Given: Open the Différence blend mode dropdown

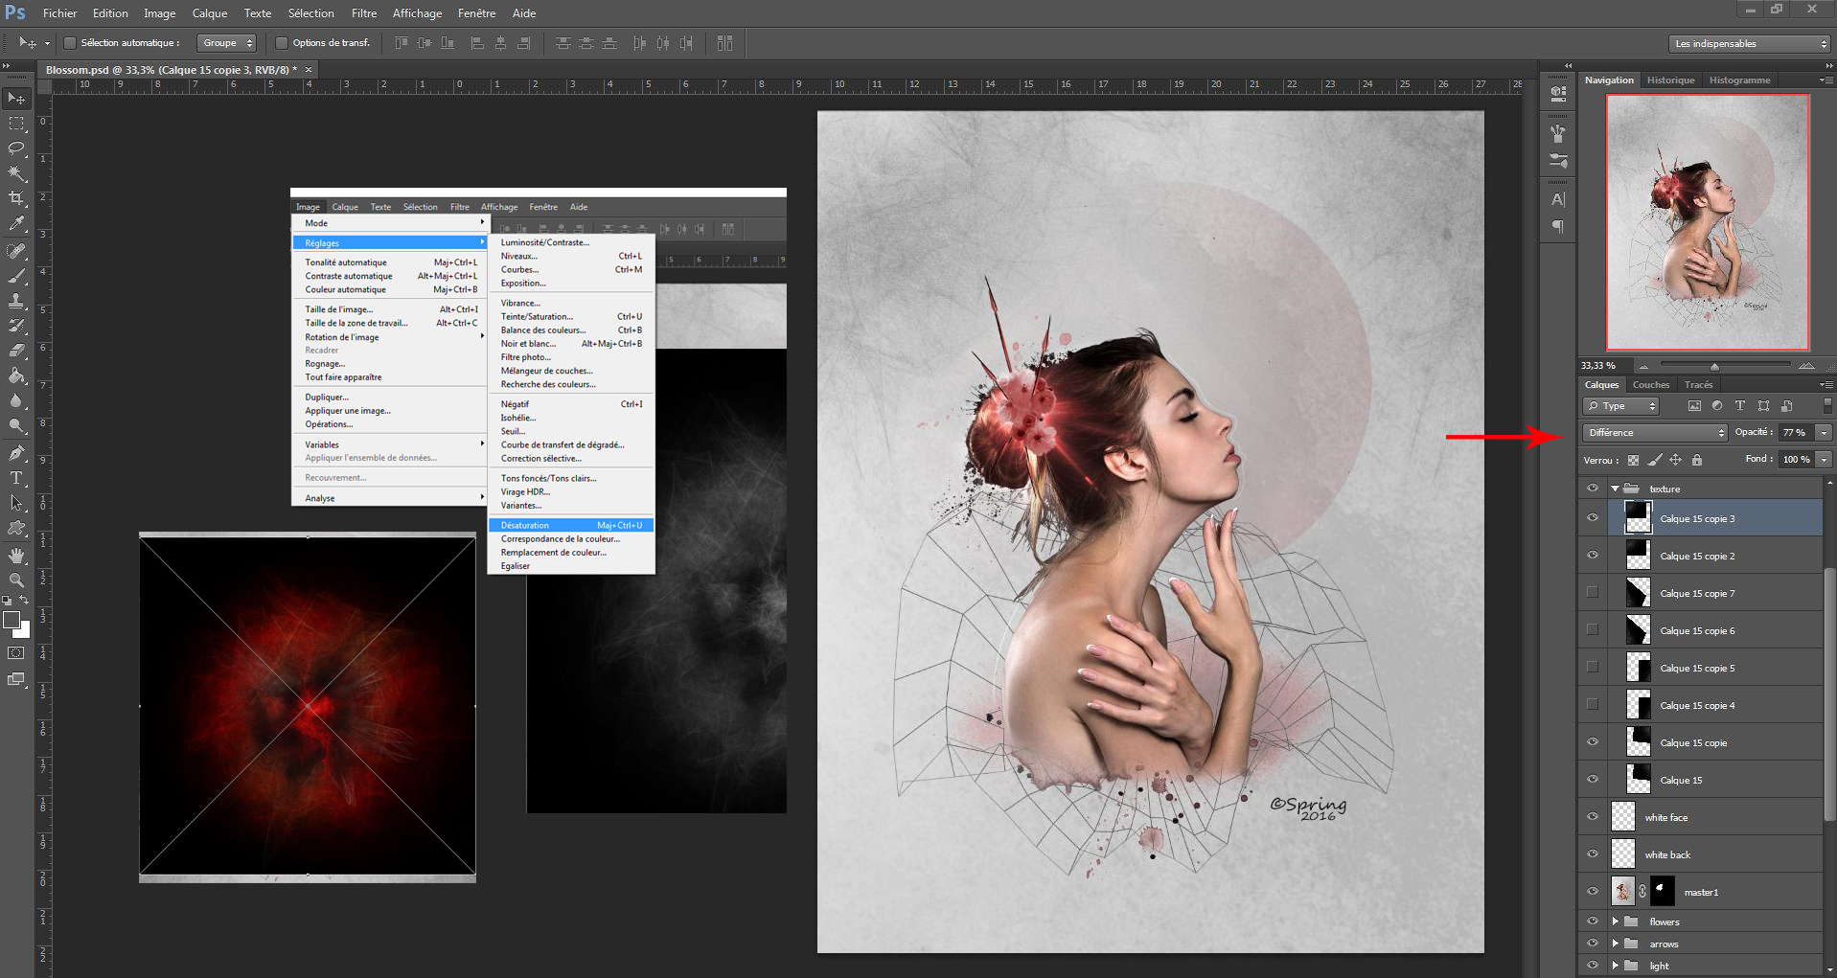Looking at the screenshot, I should click(1655, 433).
